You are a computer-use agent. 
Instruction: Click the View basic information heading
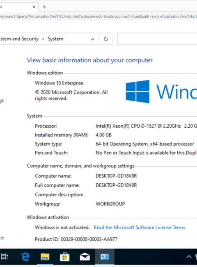pyautogui.click(x=89, y=60)
